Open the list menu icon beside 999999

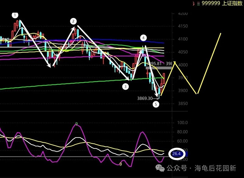pyautogui.click(x=198, y=4)
